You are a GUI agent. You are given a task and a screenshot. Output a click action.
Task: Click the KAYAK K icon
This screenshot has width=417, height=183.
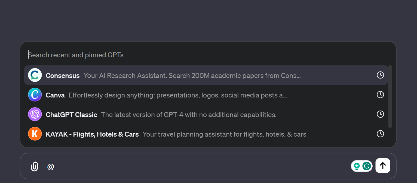pyautogui.click(x=35, y=134)
